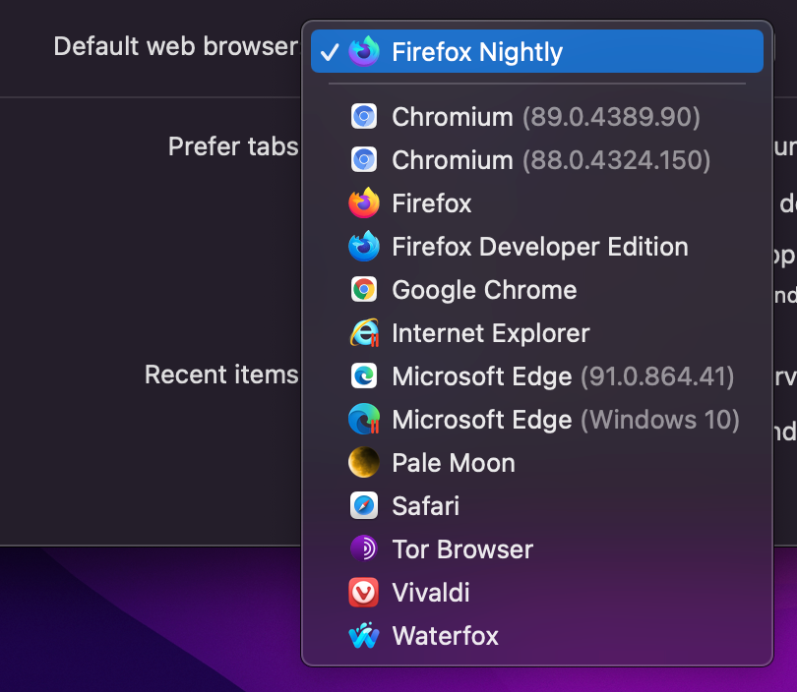Viewport: 797px width, 692px height.
Task: Choose the Waterfox text label
Action: tap(446, 636)
